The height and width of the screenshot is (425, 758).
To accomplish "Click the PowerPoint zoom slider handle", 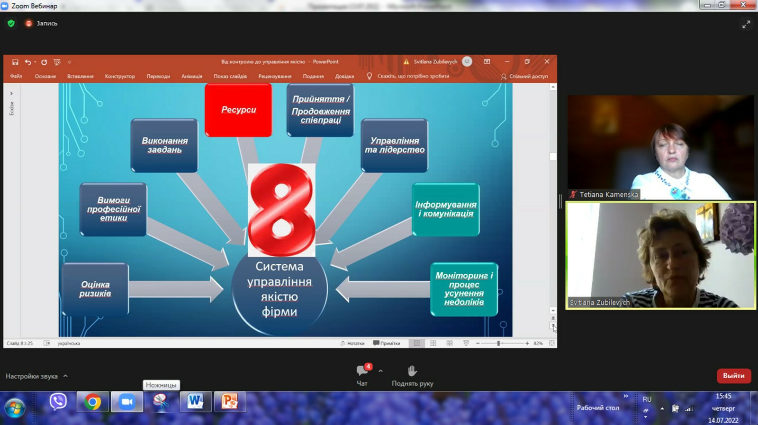I will click(x=498, y=343).
